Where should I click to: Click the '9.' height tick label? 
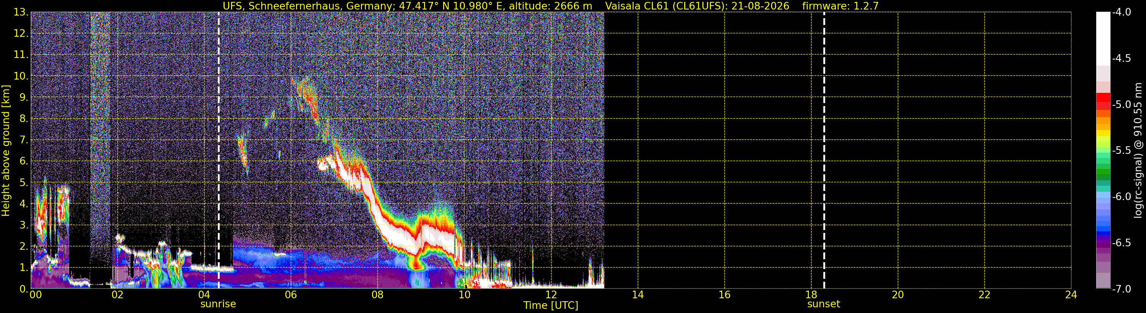click(24, 97)
